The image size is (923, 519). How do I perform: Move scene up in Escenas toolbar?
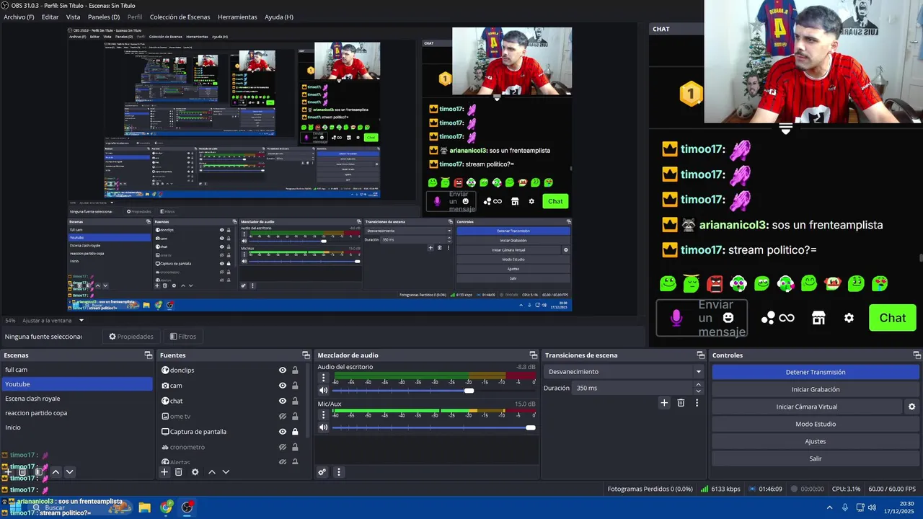56,472
